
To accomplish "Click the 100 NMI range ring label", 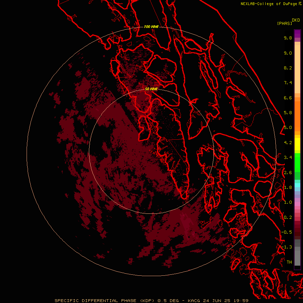I will pyautogui.click(x=151, y=27).
